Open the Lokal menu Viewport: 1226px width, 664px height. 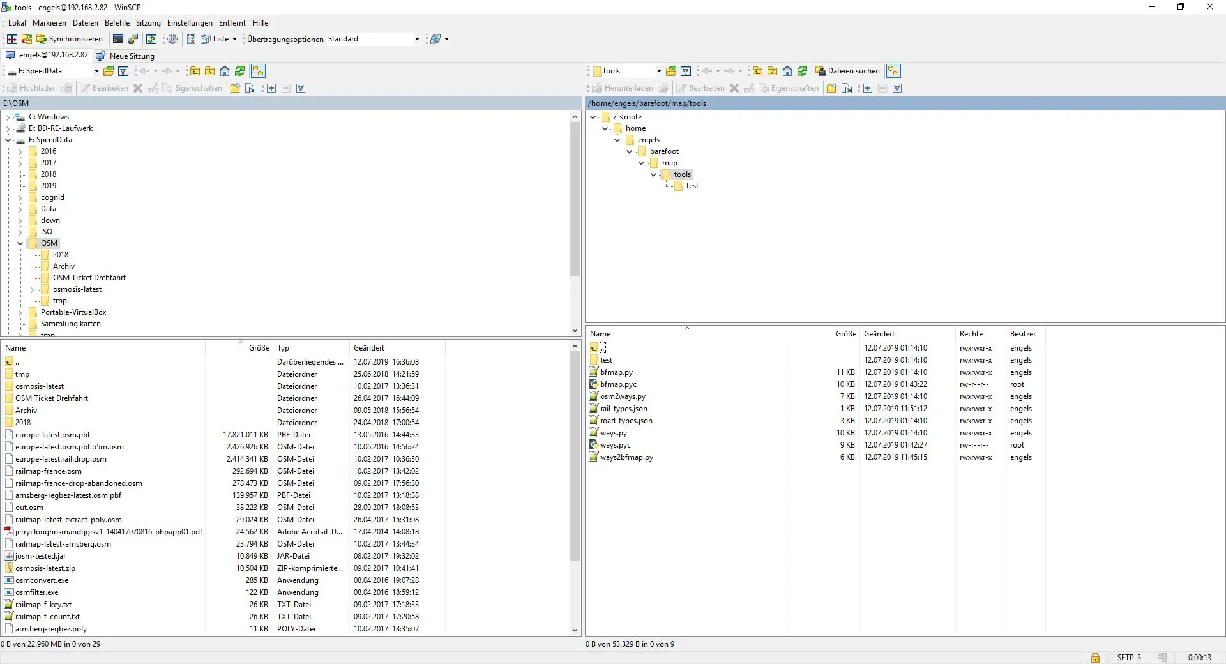pyautogui.click(x=17, y=23)
